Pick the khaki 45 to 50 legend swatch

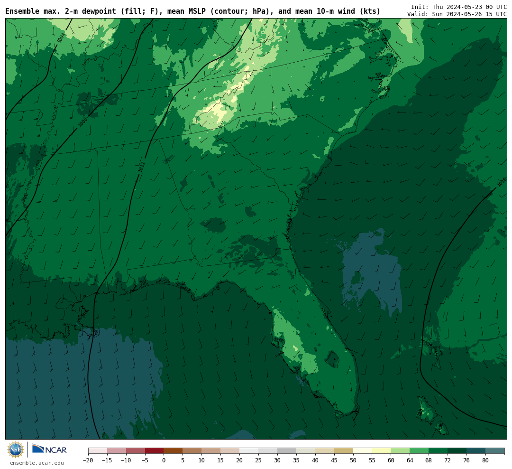[344, 451]
